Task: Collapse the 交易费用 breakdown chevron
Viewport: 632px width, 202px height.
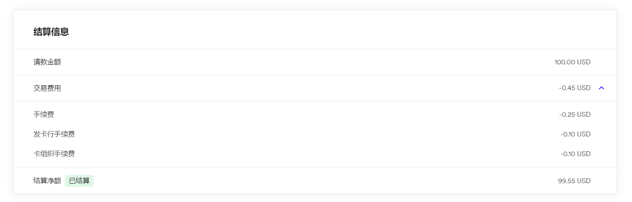Action: point(601,88)
